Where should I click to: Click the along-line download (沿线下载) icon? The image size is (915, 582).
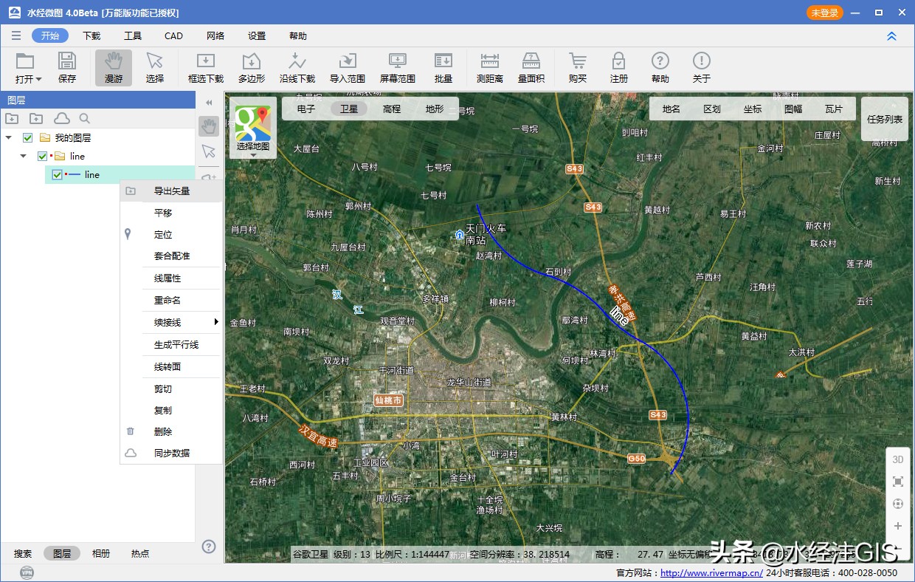297,61
